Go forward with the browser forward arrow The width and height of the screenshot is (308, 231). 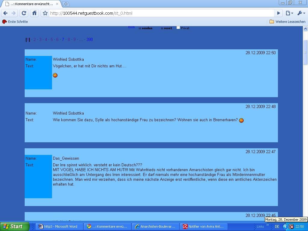(14, 13)
